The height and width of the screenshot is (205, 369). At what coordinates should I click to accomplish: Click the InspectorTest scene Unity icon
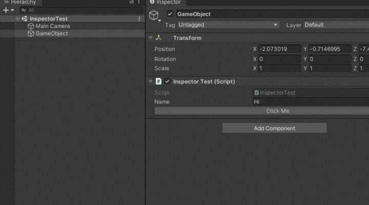tap(25, 18)
